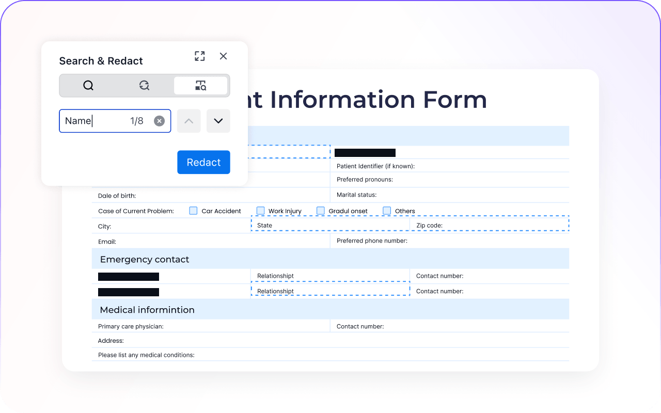
Task: Check the Others checkbox
Action: click(387, 211)
